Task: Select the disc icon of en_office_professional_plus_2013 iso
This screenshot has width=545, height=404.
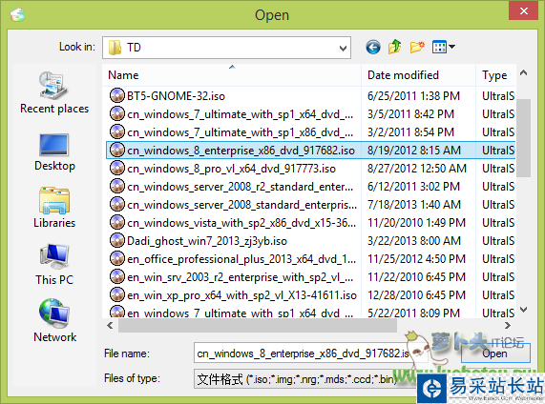Action: [x=117, y=258]
